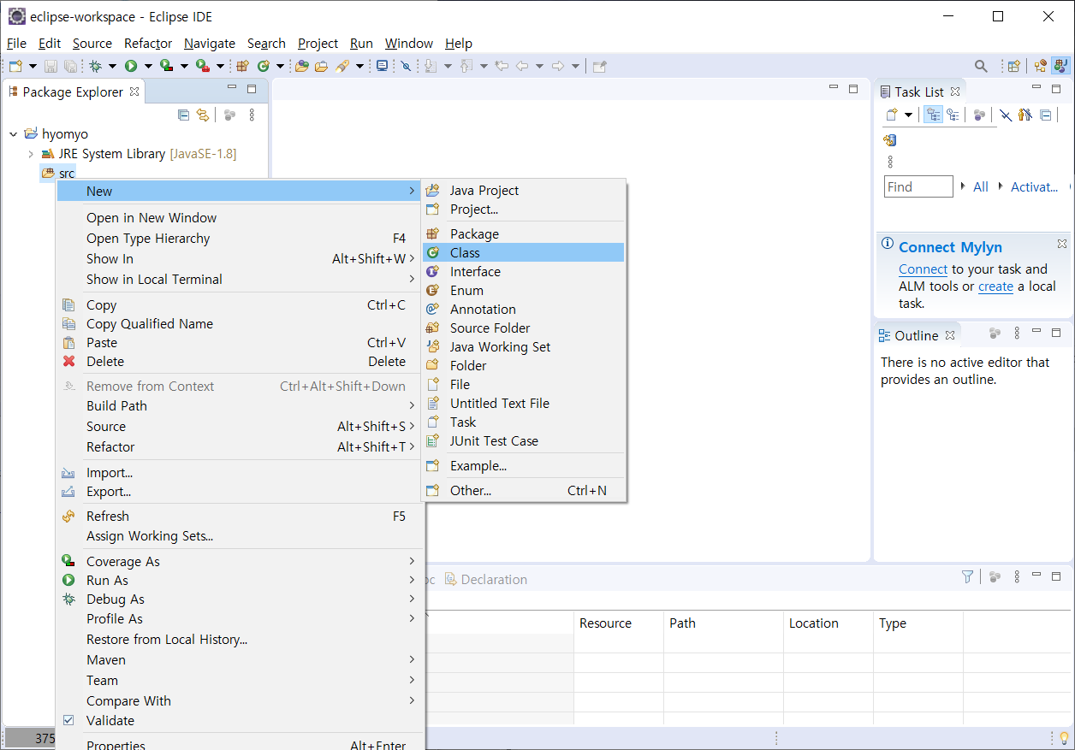This screenshot has height=750, width=1075.
Task: Choose Package from the New submenu
Action: [x=523, y=233]
